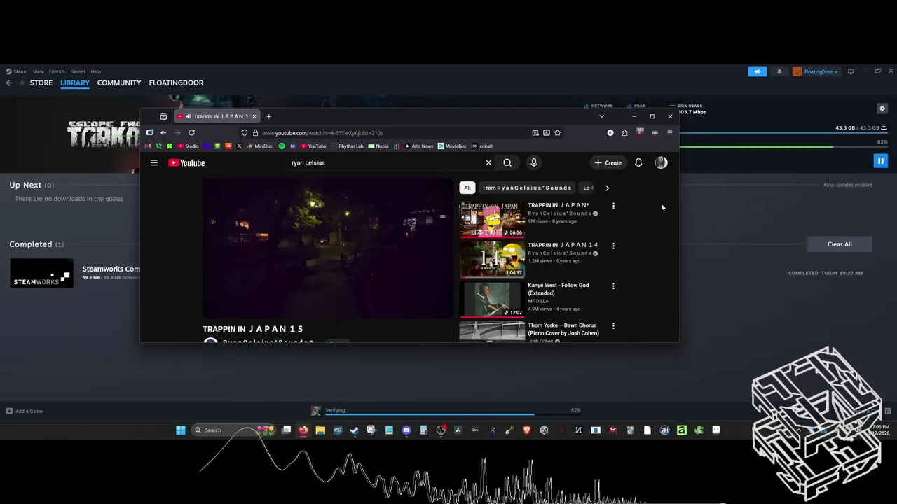The height and width of the screenshot is (504, 897).
Task: Open options for Thom Yorke Dawn Chorus video
Action: (x=613, y=325)
